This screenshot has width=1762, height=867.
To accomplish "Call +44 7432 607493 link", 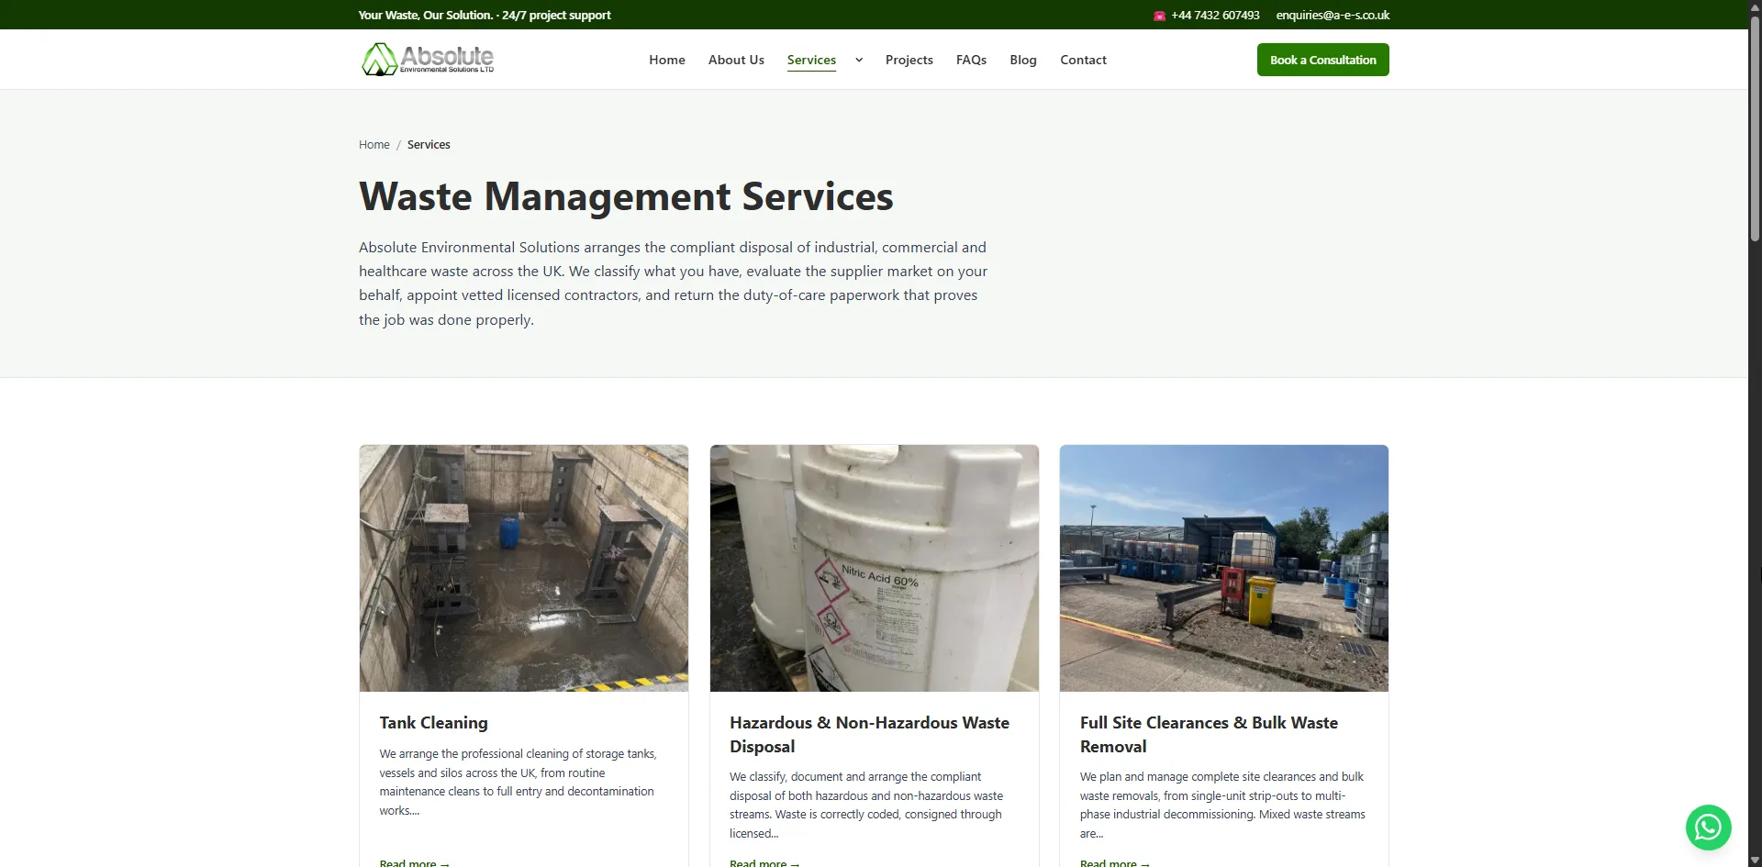I will 1215,16.
